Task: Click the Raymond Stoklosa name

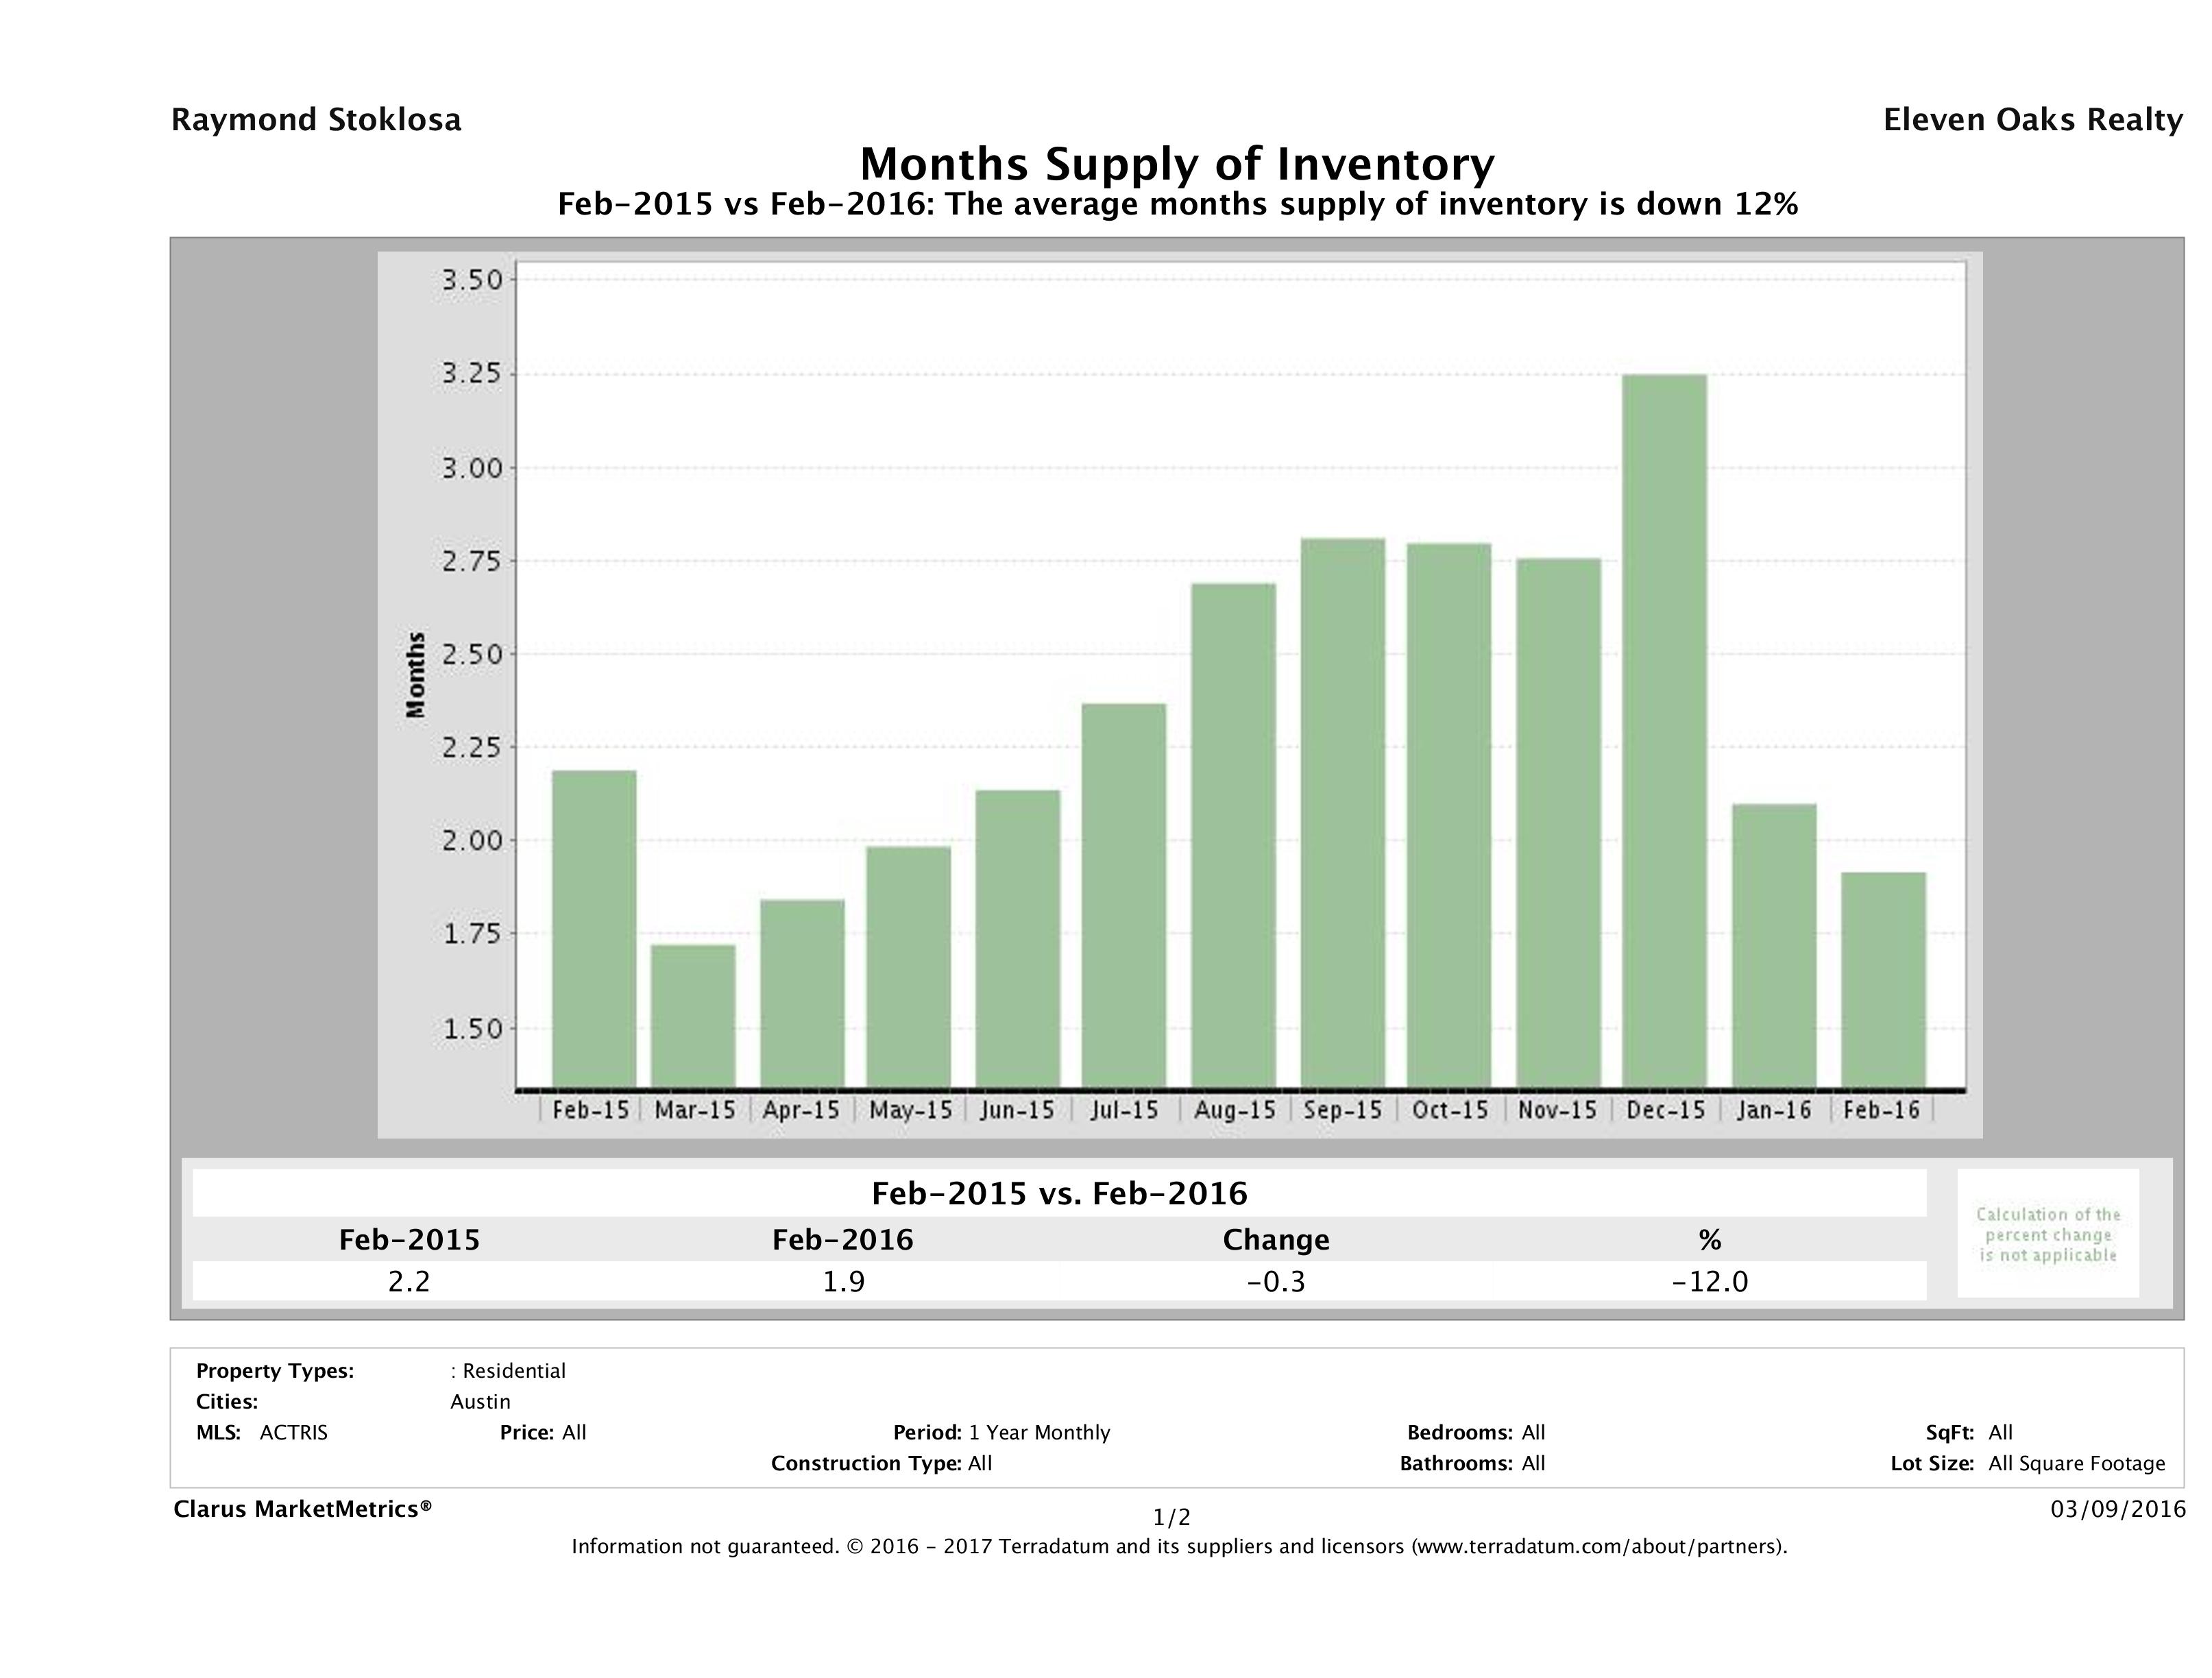Action: tap(316, 120)
